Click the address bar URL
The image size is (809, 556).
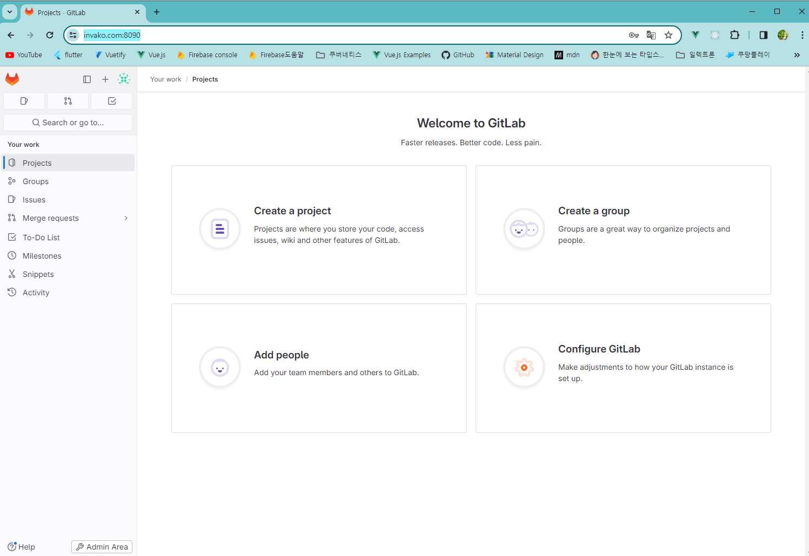[112, 35]
